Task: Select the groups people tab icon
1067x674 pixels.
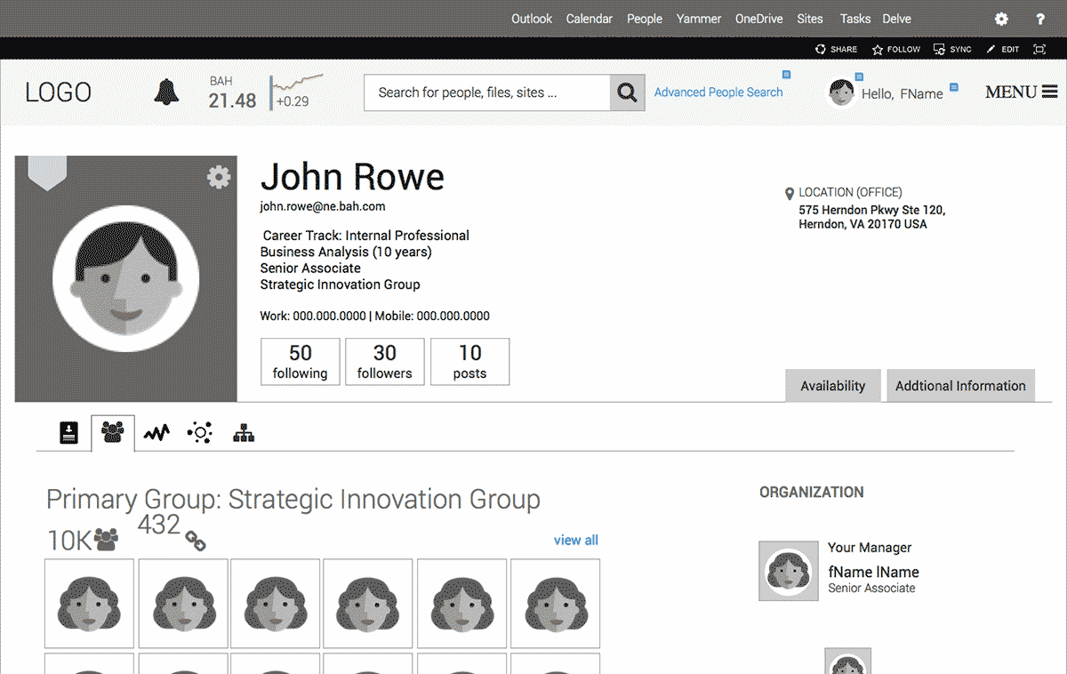Action: point(113,433)
